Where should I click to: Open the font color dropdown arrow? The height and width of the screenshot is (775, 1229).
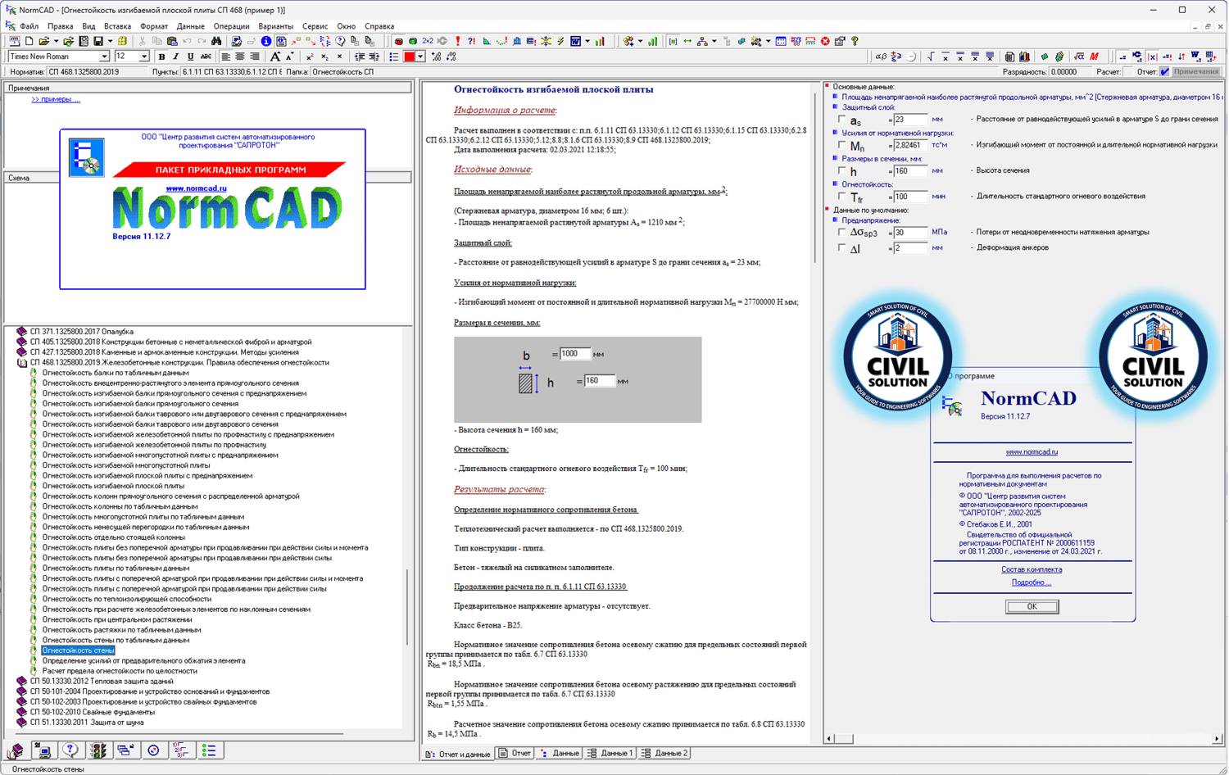click(x=420, y=57)
